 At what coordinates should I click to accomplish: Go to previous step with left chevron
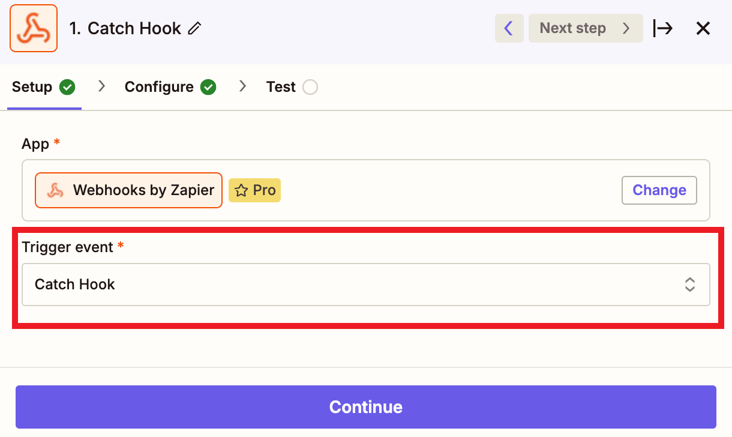tap(509, 28)
